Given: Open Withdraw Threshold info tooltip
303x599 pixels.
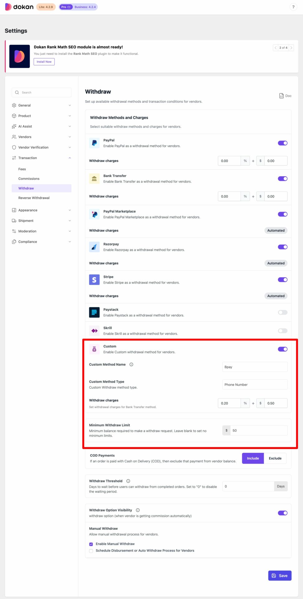Looking at the screenshot, I should pos(128,481).
